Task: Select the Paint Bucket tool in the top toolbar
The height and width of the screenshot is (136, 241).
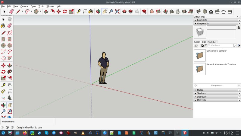Action: coord(92,11)
